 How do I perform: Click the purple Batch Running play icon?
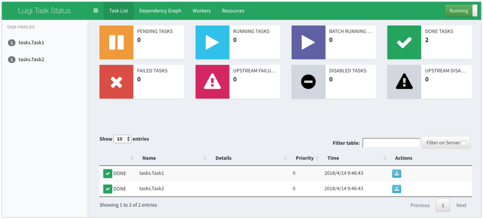(308, 42)
